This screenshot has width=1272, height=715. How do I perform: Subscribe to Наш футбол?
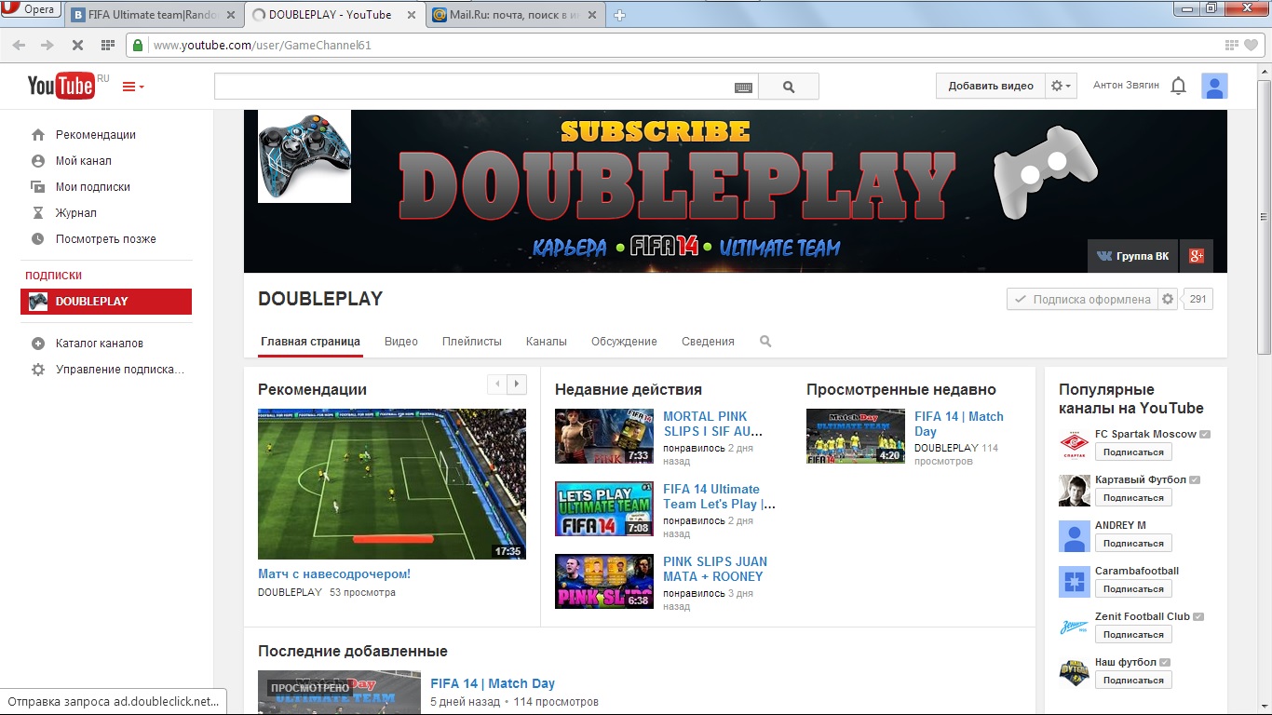pyautogui.click(x=1133, y=681)
